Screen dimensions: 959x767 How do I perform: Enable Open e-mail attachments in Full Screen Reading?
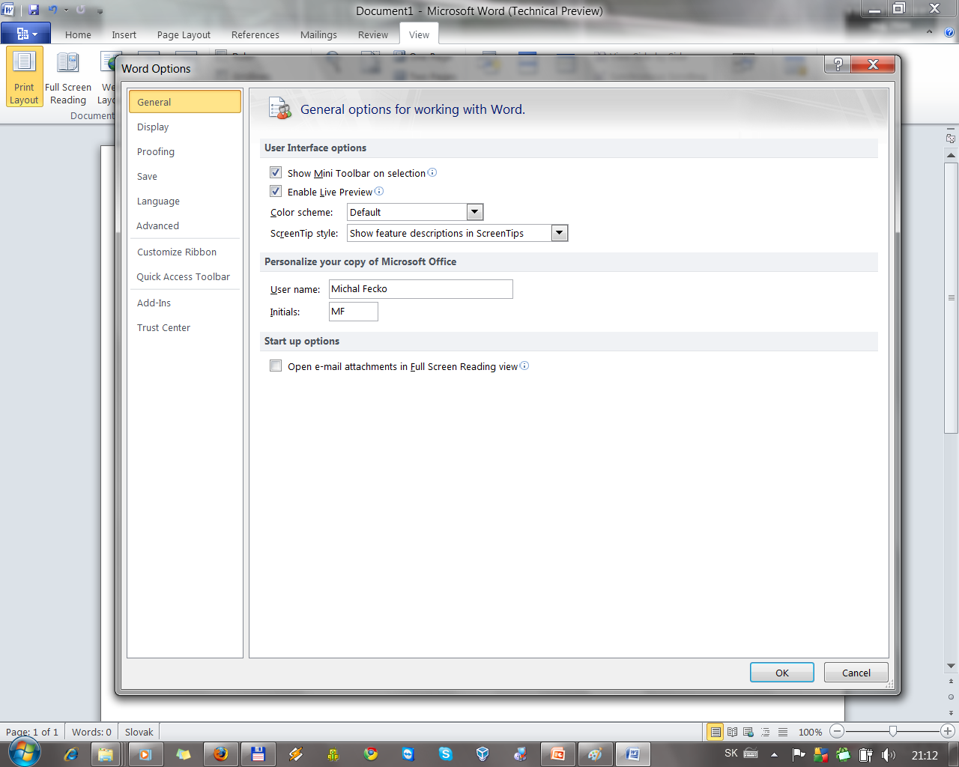pos(276,366)
